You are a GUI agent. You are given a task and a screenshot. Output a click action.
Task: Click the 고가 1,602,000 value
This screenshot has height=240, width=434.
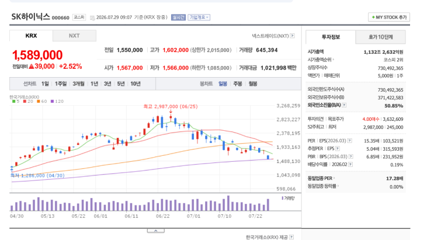click(175, 50)
